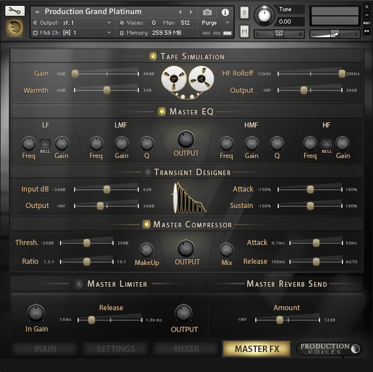Viewport: 373px width, 372px height.
Task: Click the Tune knob
Action: [264, 15]
